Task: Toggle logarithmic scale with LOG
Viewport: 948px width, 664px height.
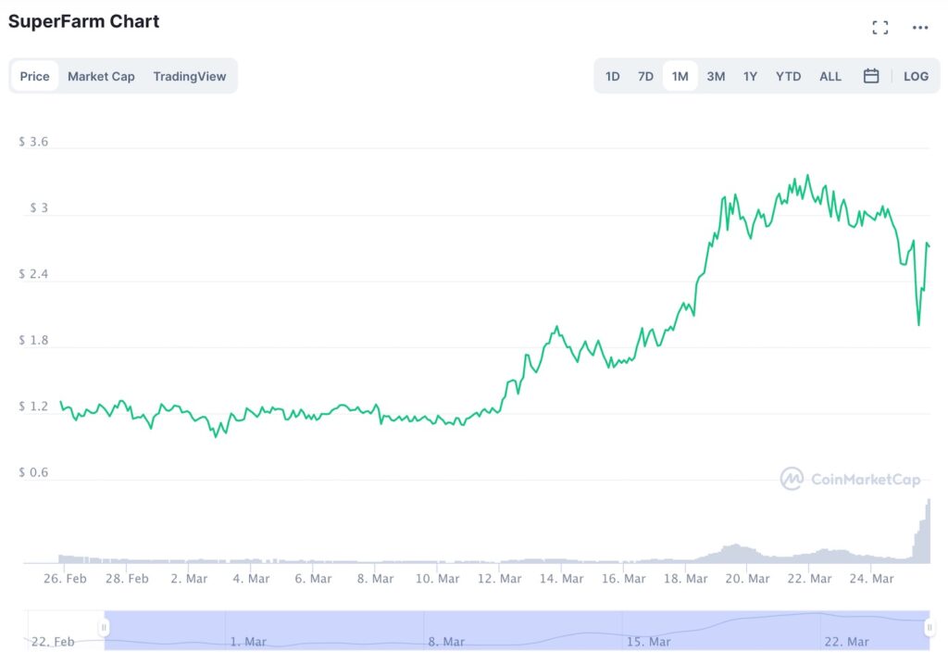Action: (916, 76)
